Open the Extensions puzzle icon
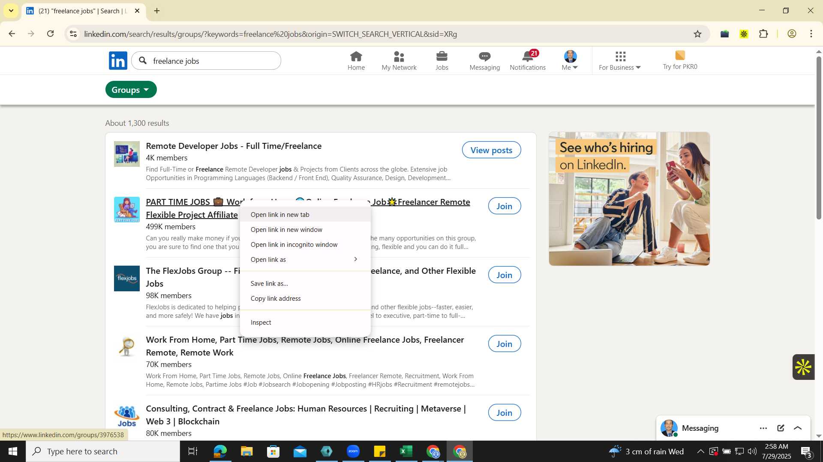The height and width of the screenshot is (462, 823). (x=763, y=34)
